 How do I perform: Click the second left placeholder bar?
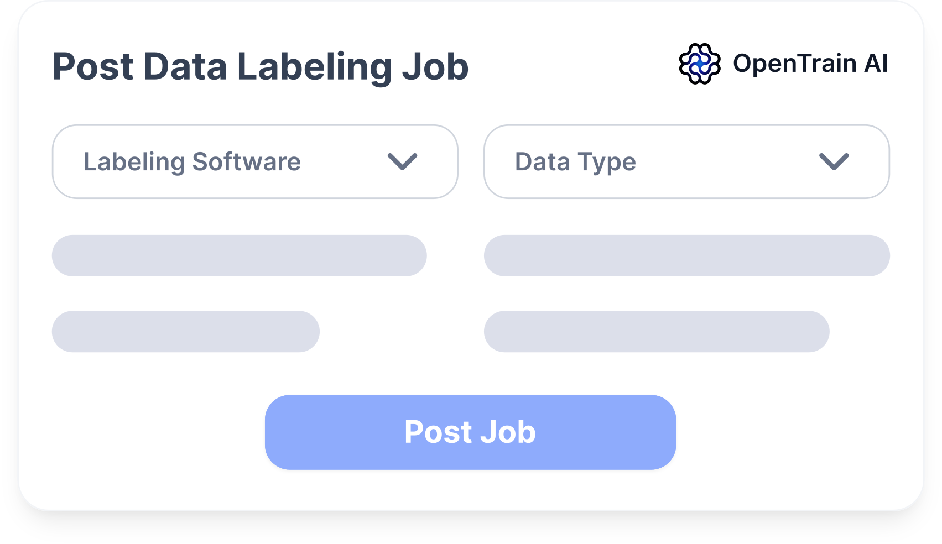[x=185, y=331]
